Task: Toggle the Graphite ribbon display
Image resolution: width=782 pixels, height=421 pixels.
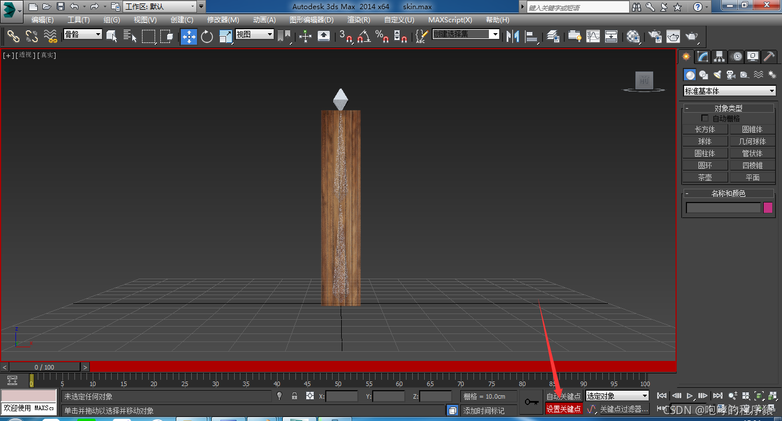Action: [574, 37]
